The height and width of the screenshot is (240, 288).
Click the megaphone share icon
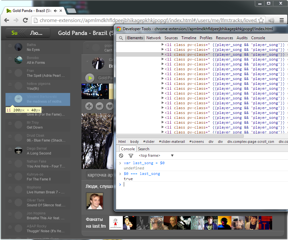coord(100,106)
